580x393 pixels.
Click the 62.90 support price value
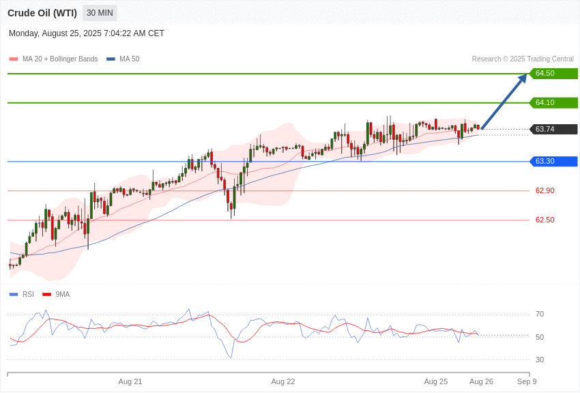pyautogui.click(x=545, y=191)
